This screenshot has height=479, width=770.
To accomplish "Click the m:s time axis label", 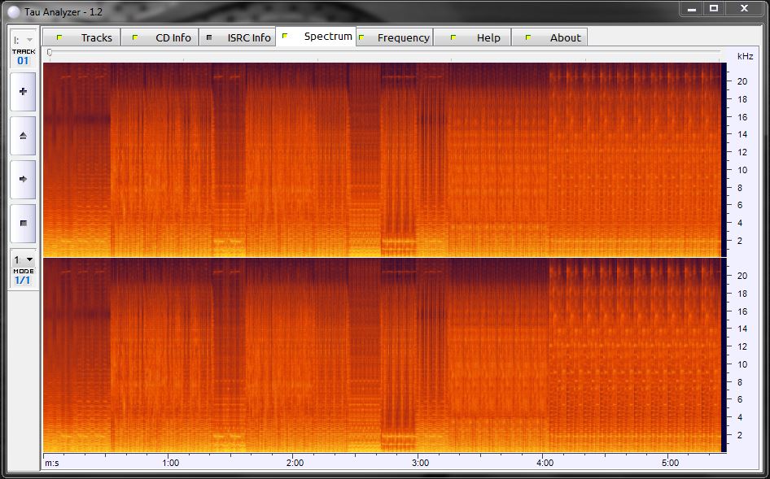I will (51, 463).
